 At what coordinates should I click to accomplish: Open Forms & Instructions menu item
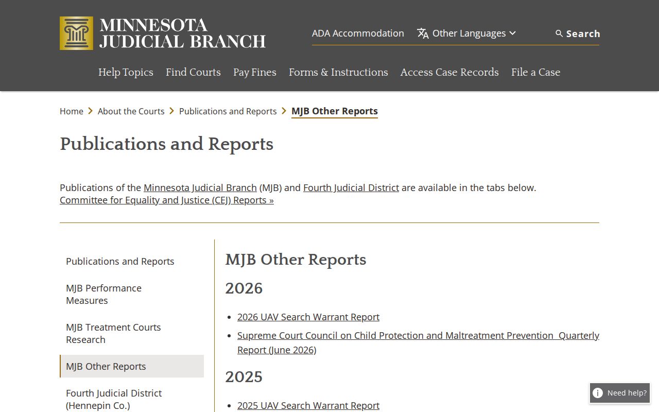(x=338, y=72)
